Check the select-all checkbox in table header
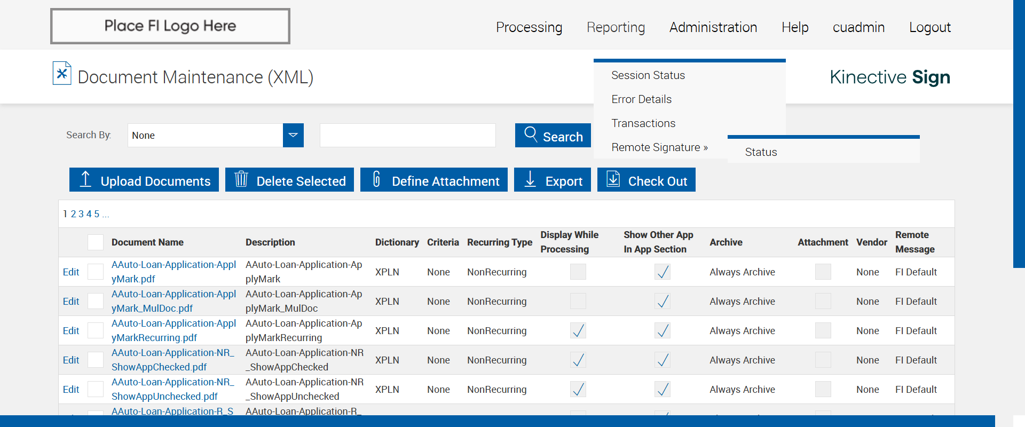The width and height of the screenshot is (1025, 427). tap(96, 242)
